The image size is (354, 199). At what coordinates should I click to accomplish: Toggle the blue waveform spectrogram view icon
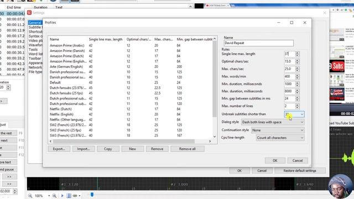[x=69, y=196]
